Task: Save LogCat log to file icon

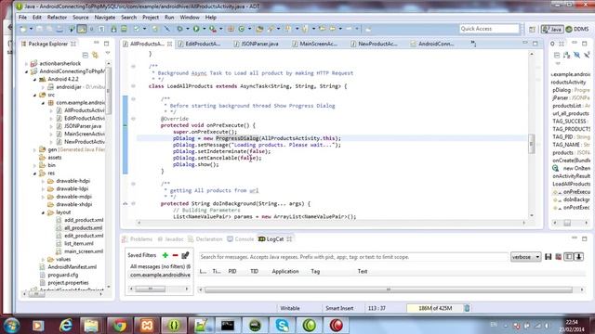Action: coord(548,257)
